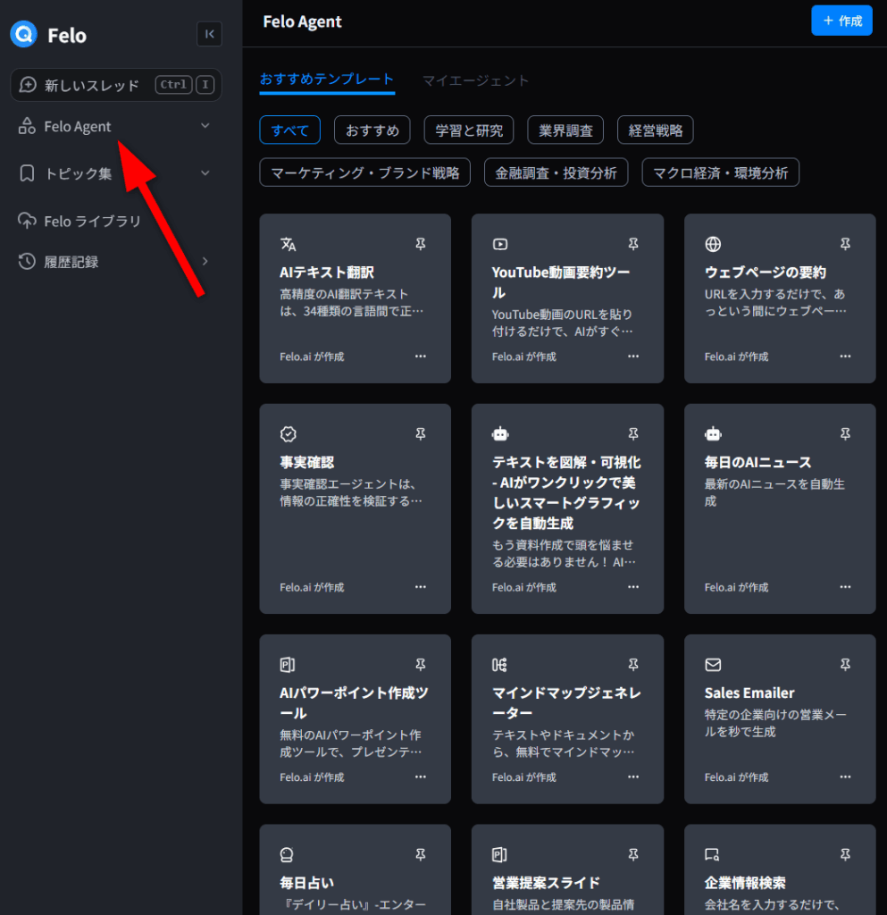Viewport: 887px width, 915px height.
Task: Click the slide icon on AIパワーポイント作成ツール
Action: (288, 665)
